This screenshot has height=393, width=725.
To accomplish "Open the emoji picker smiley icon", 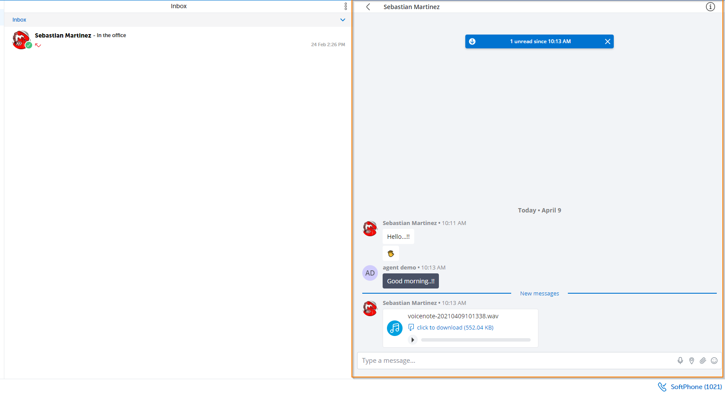I will [714, 361].
